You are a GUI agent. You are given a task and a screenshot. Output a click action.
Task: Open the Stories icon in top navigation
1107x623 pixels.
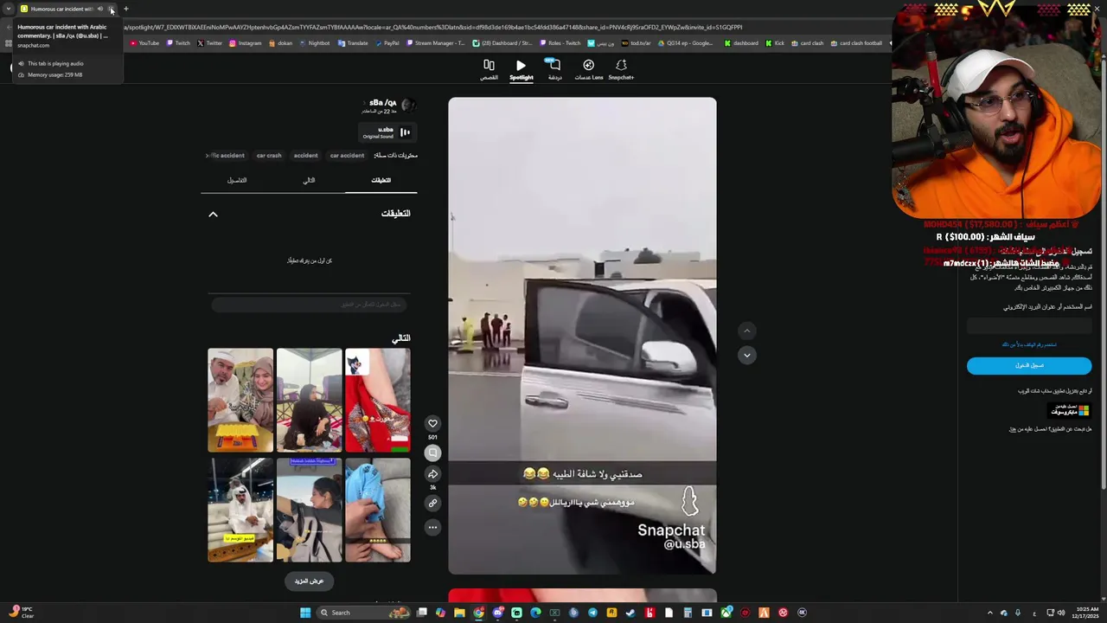pos(489,69)
